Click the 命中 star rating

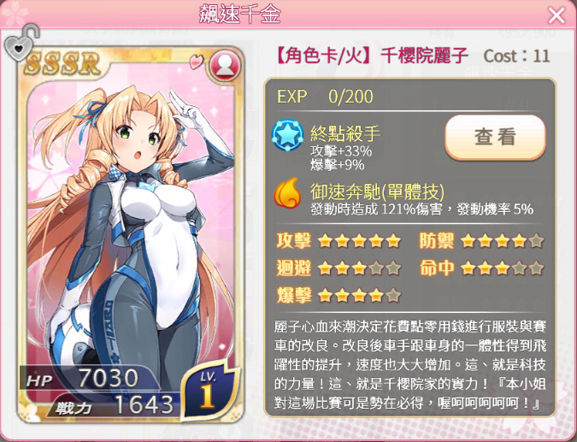coord(502,268)
